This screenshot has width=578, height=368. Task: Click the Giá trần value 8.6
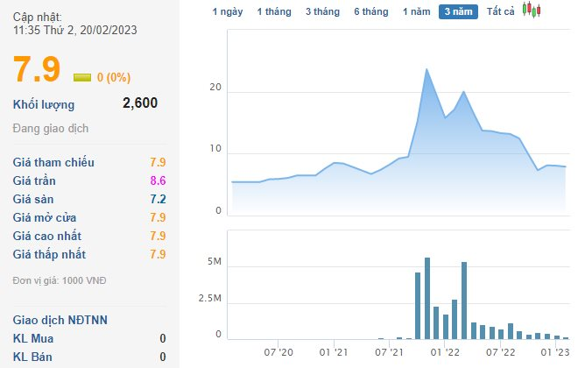pyautogui.click(x=158, y=180)
